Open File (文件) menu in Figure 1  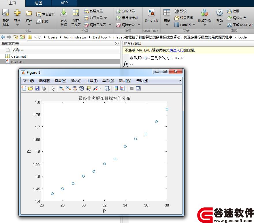(28, 81)
